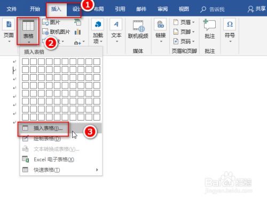Click the 插入表格 grid icon

click(x=25, y=128)
